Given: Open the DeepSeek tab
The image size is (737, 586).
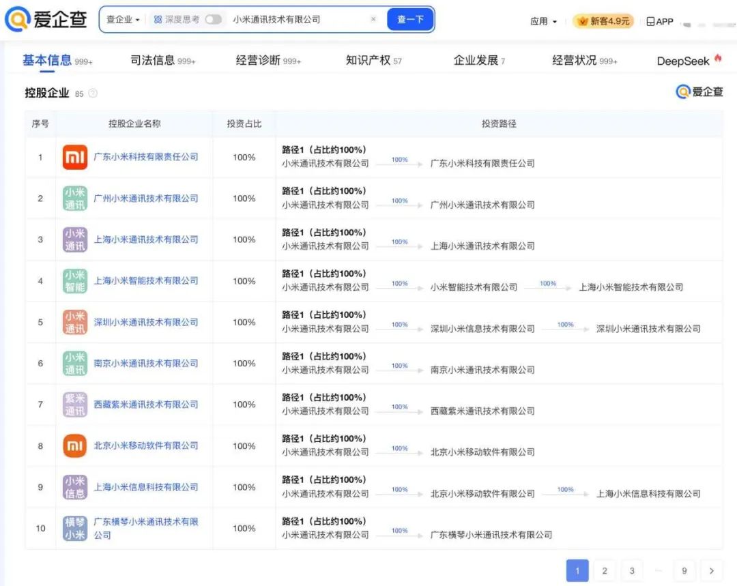Looking at the screenshot, I should [683, 61].
